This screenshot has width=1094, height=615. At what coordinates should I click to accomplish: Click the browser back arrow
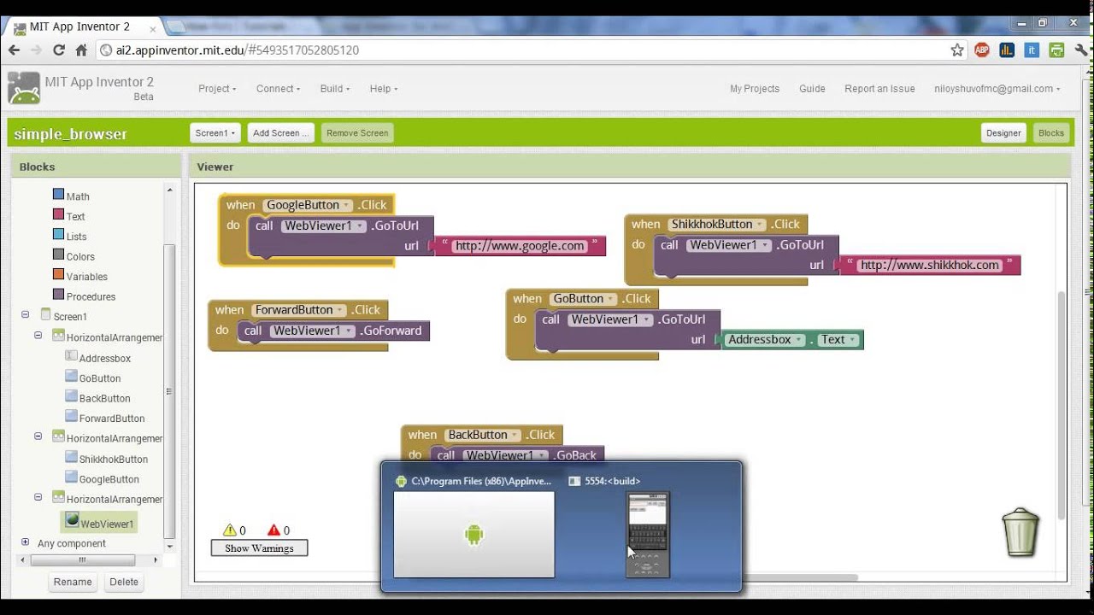14,50
